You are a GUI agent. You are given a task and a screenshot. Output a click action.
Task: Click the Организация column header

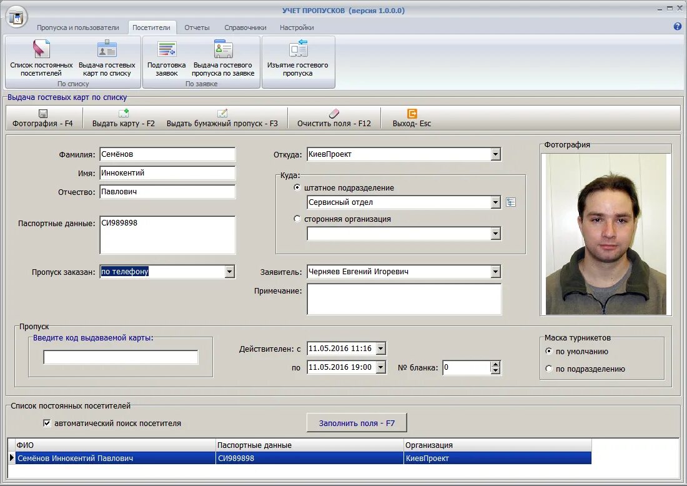point(497,445)
